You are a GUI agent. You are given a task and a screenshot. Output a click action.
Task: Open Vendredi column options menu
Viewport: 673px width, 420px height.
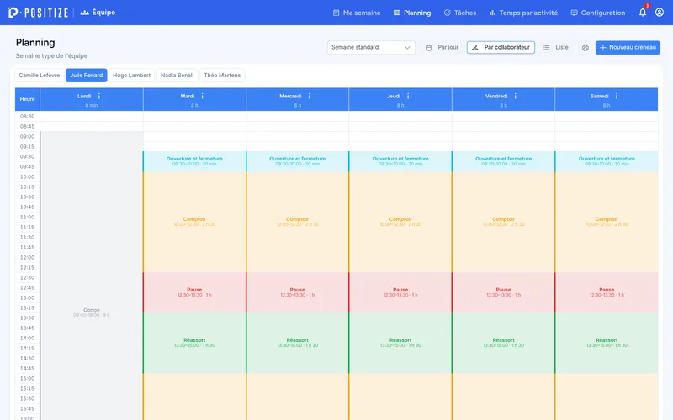[516, 96]
